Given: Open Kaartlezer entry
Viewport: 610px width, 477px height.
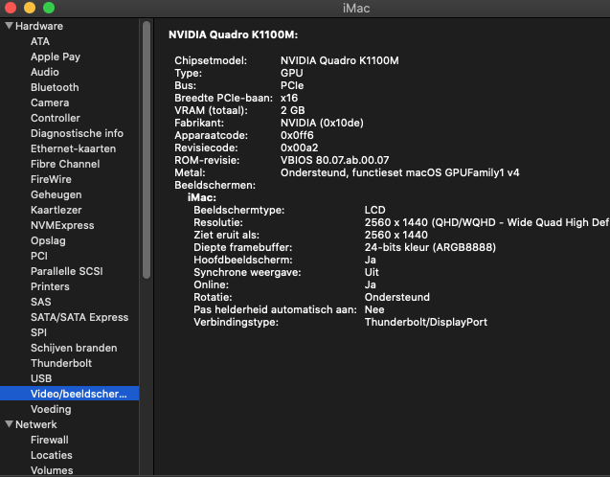Looking at the screenshot, I should pyautogui.click(x=56, y=210).
